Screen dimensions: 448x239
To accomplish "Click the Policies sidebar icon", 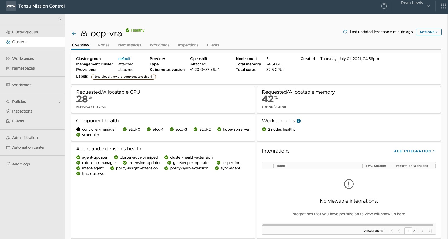I will click(8, 102).
